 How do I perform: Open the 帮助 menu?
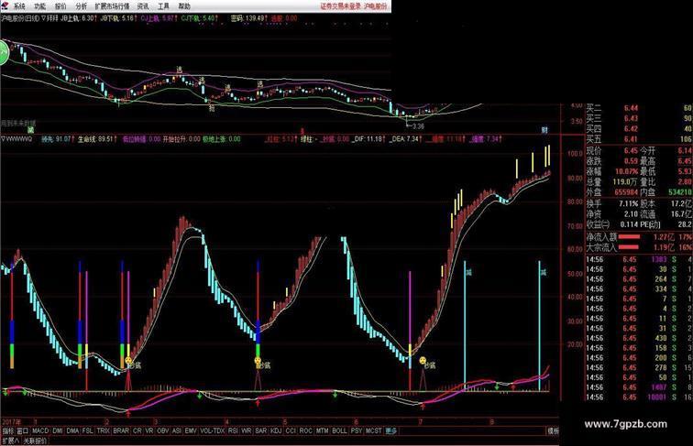(x=184, y=6)
